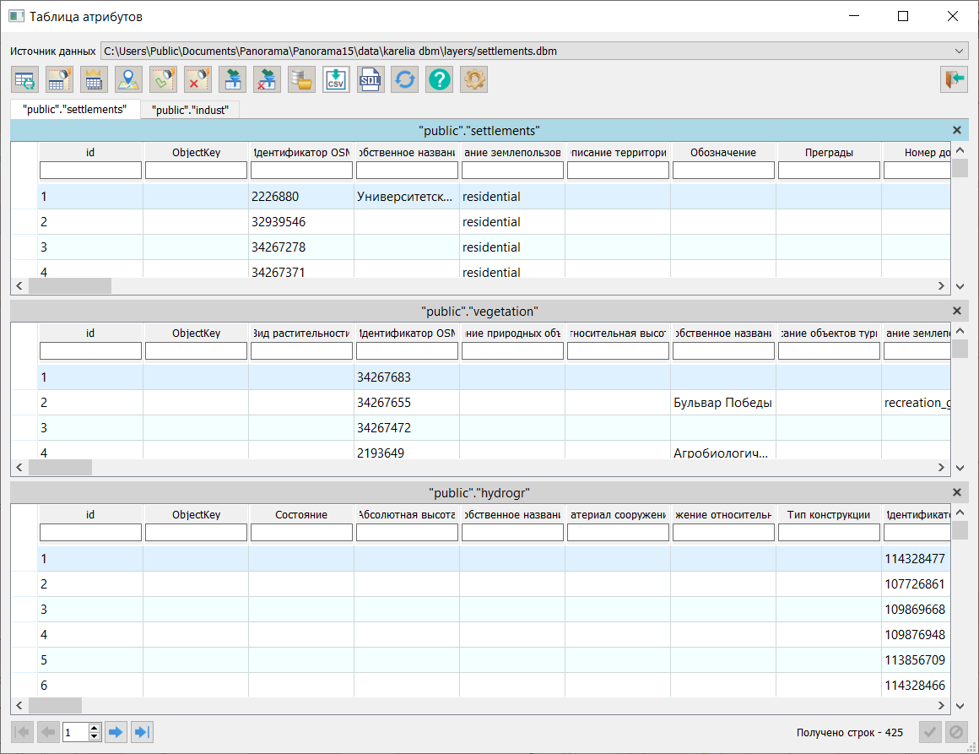Go to the next page arrow
The width and height of the screenshot is (979, 754).
116,732
